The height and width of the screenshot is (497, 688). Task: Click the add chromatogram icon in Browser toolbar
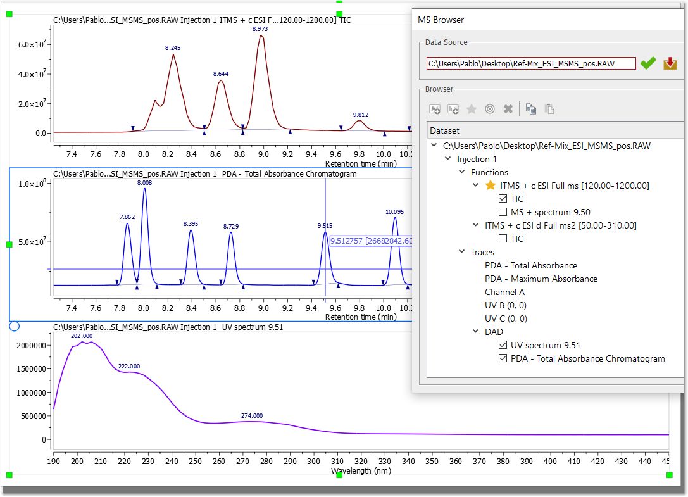[435, 109]
